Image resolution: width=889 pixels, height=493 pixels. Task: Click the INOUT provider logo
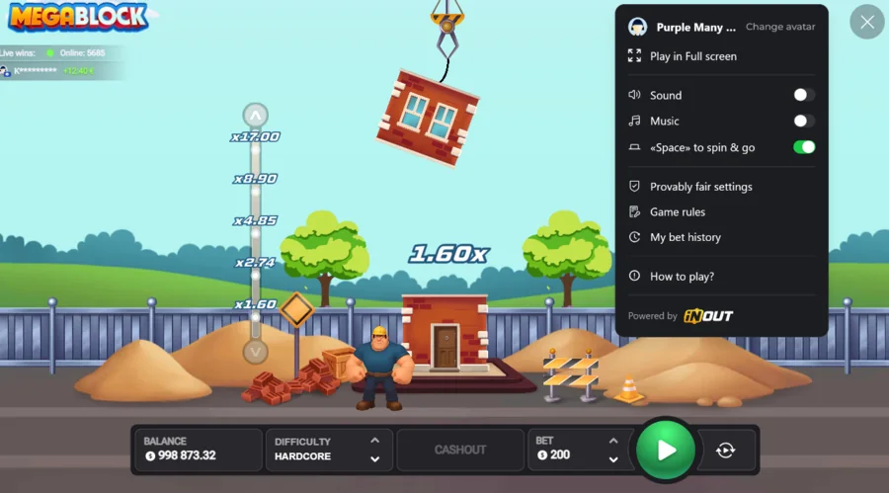(x=708, y=316)
